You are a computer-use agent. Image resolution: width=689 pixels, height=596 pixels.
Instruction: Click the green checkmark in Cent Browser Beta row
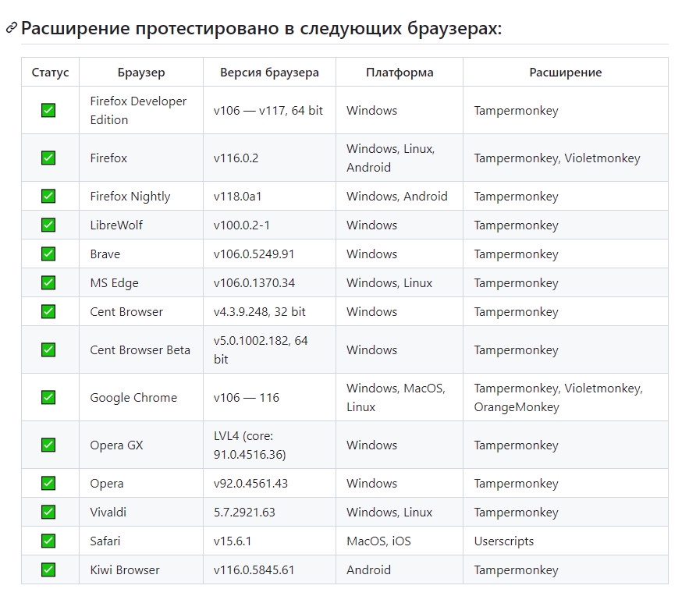click(x=48, y=349)
